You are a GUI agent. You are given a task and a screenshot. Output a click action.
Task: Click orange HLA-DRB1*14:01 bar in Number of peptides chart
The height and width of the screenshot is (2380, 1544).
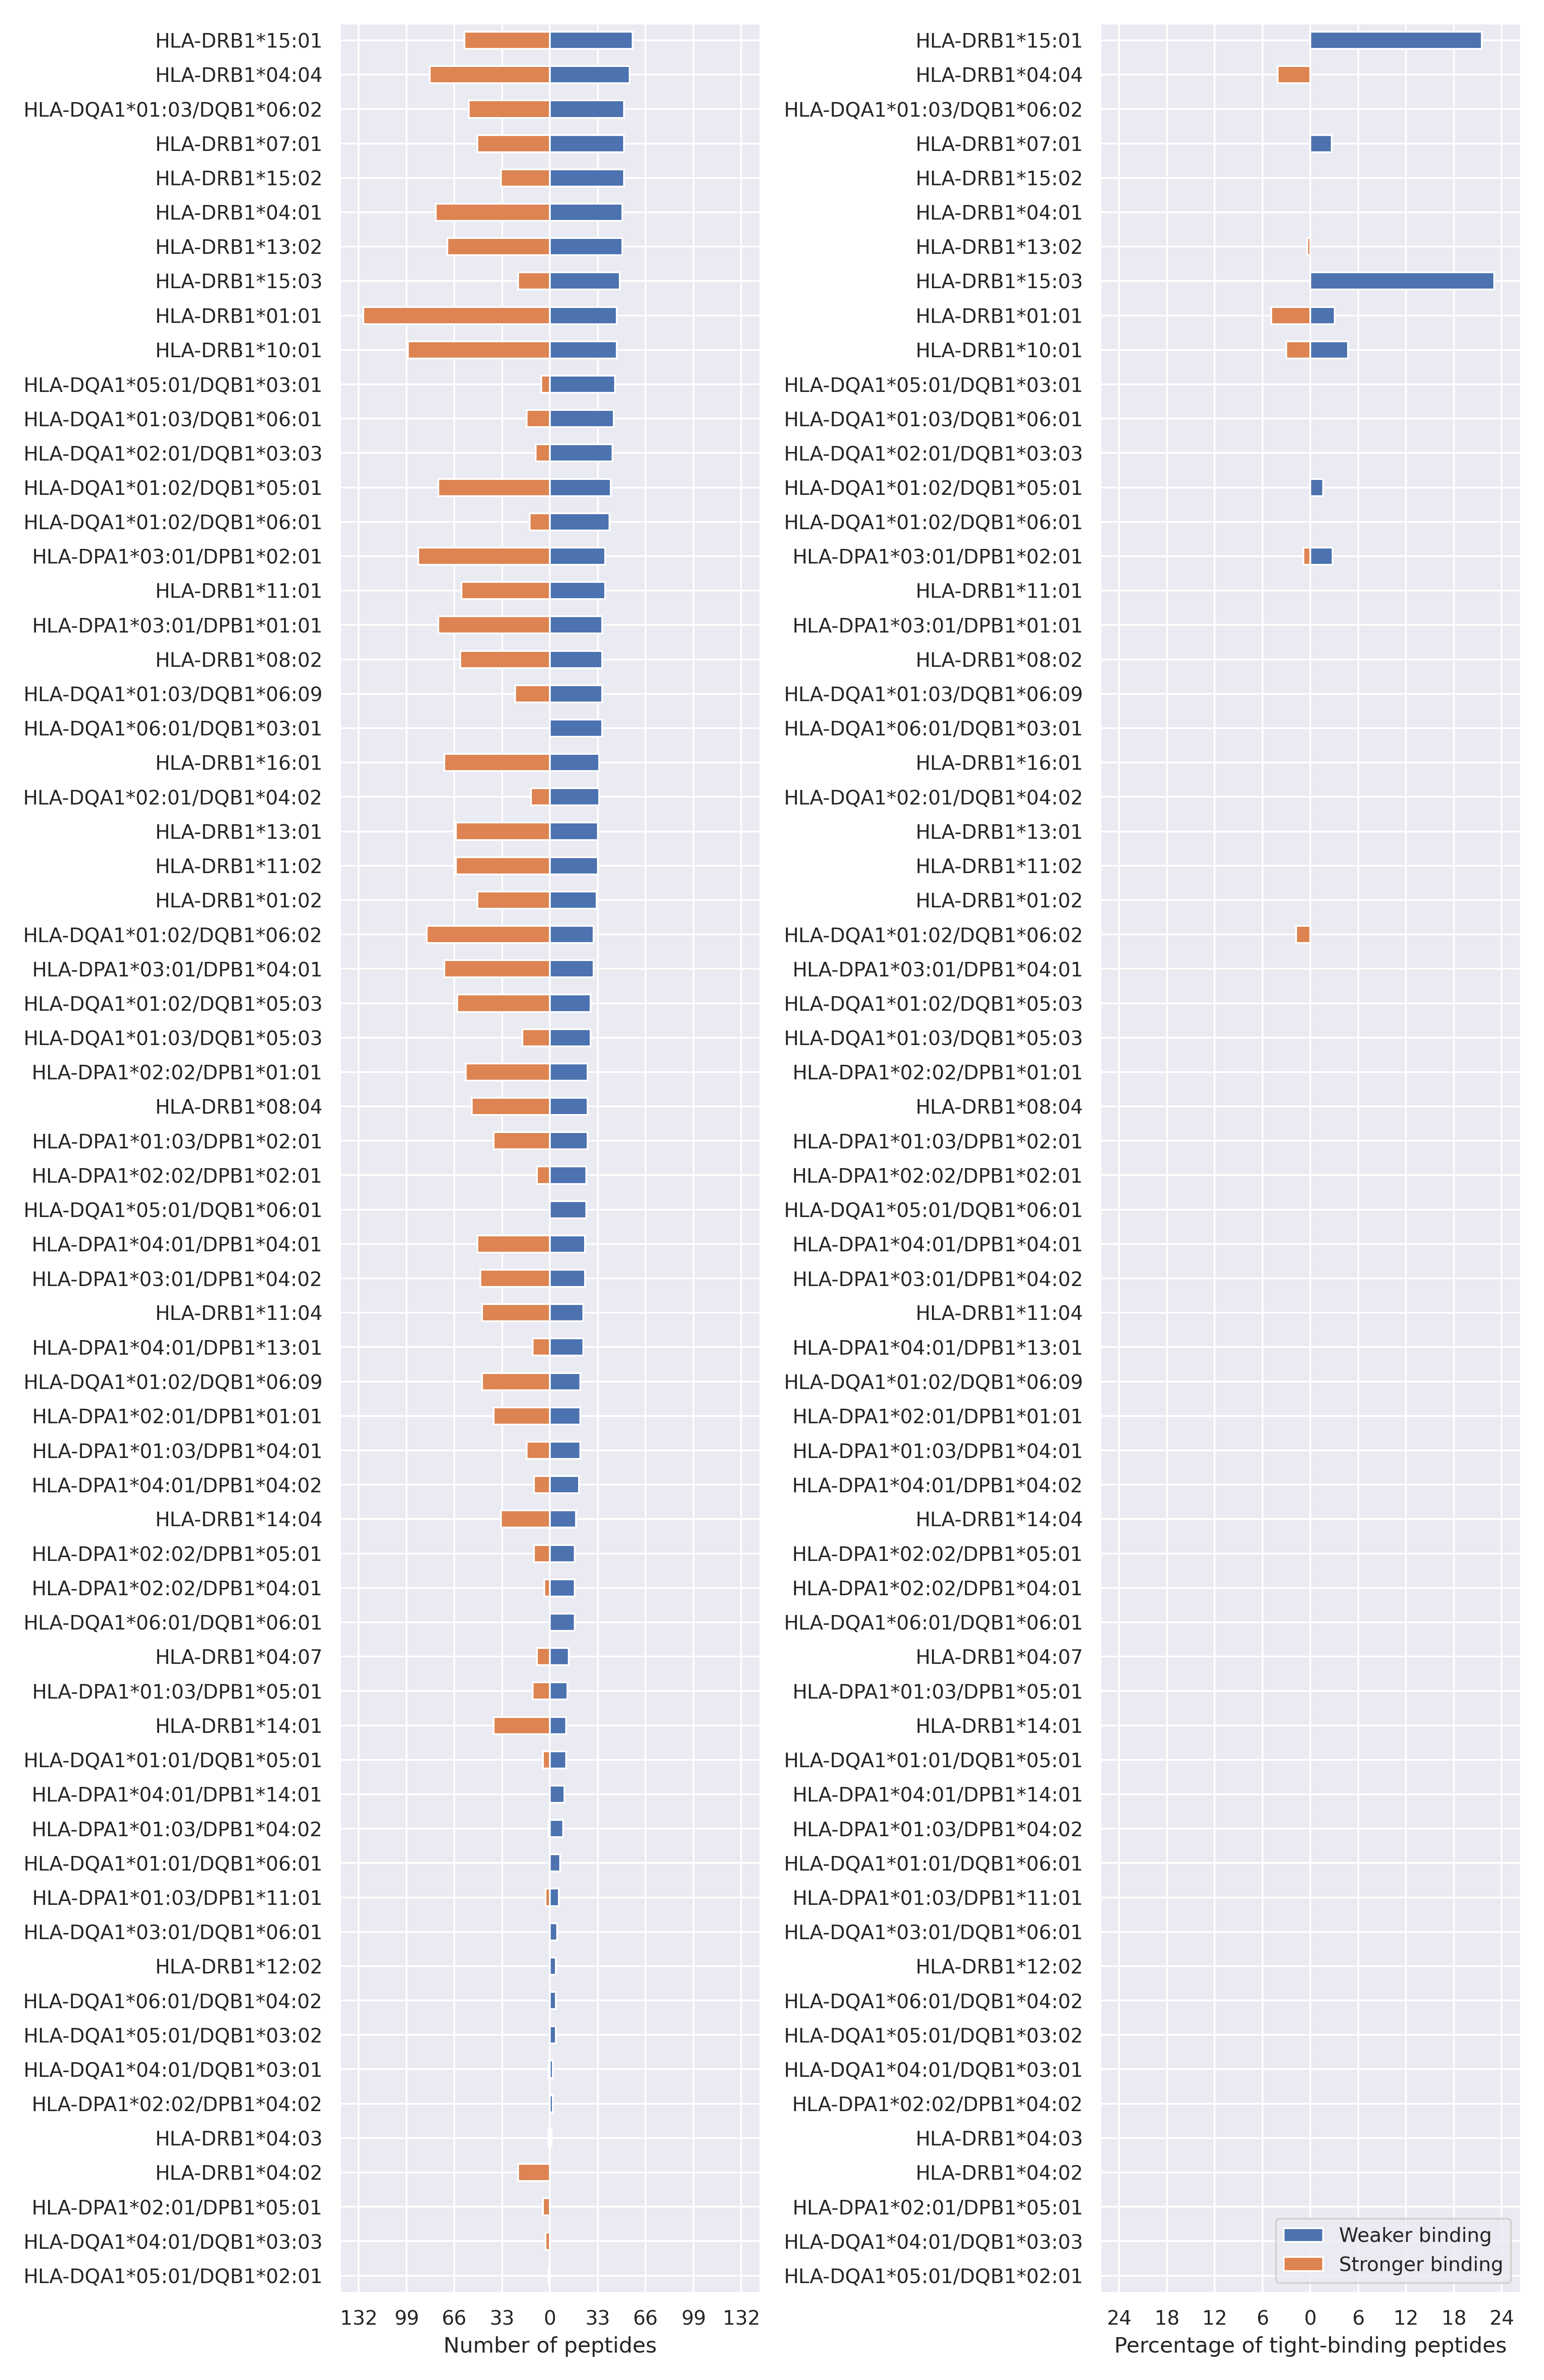(522, 1725)
